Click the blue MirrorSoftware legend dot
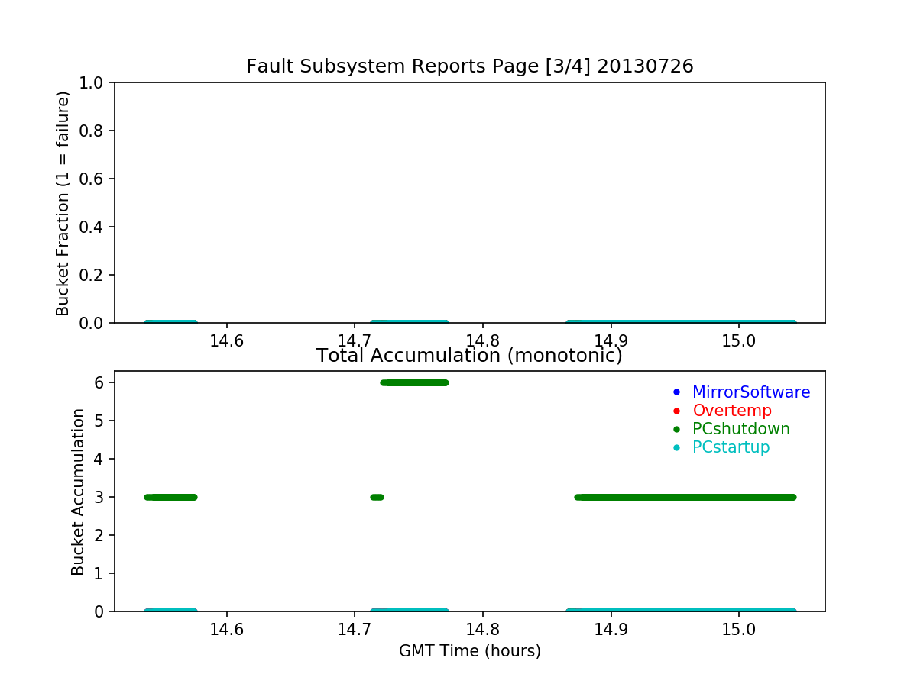The image size is (917, 687). [x=676, y=392]
